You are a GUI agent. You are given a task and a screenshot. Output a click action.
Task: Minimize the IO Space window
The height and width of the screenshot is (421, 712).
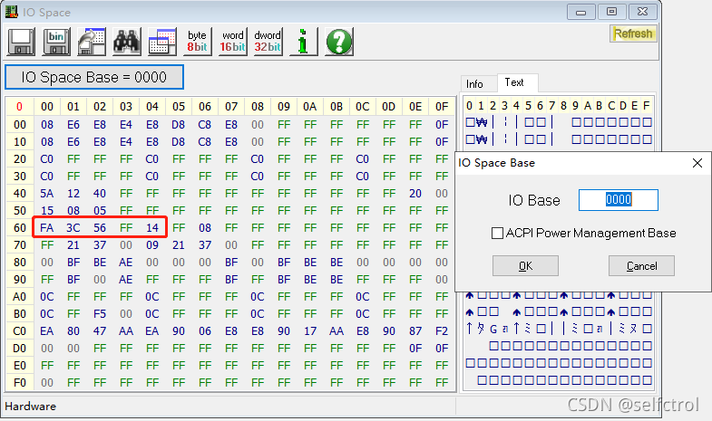[x=580, y=12]
